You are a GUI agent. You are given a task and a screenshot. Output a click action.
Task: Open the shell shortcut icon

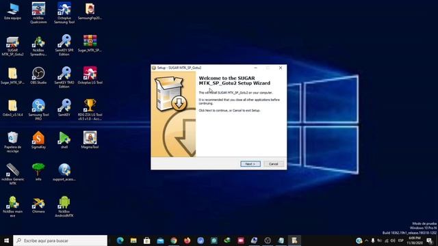[64, 140]
